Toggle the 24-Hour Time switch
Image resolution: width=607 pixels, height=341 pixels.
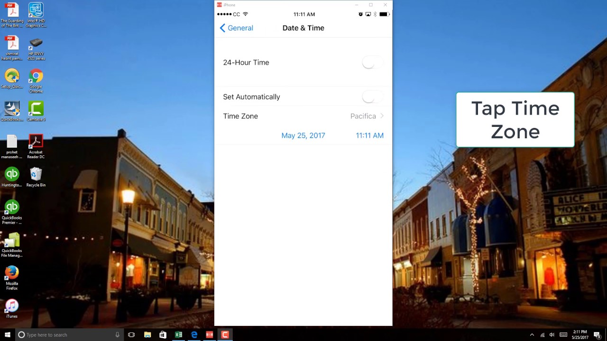point(372,63)
